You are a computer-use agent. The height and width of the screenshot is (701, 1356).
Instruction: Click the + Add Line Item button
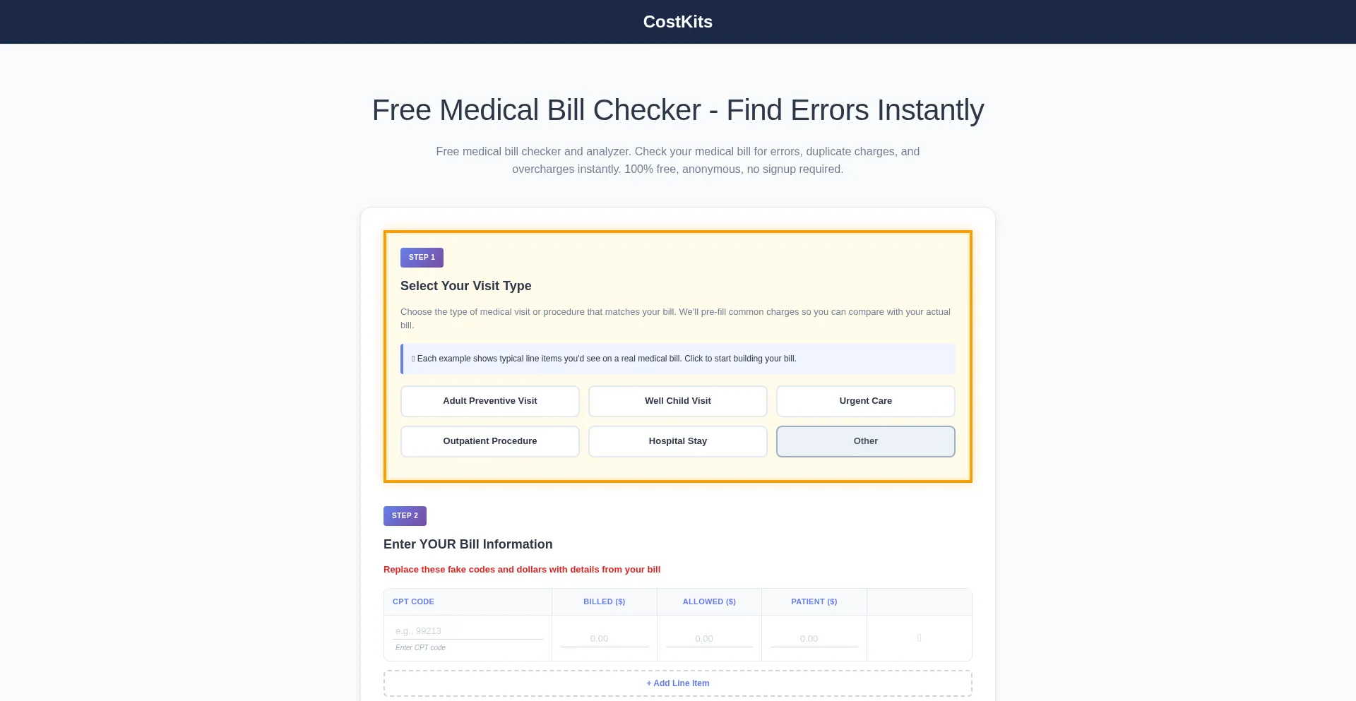(x=677, y=683)
